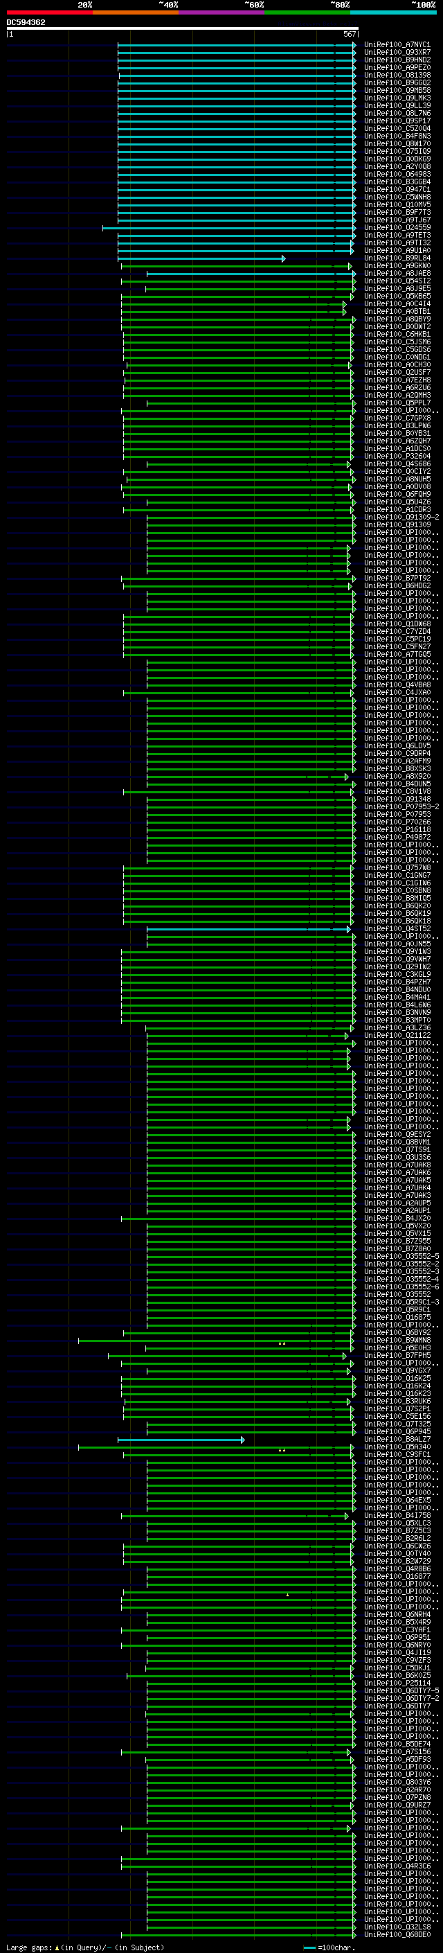The height and width of the screenshot is (1953, 443).
Task: Select hit label UniRef100_O64983
Action: (x=397, y=175)
